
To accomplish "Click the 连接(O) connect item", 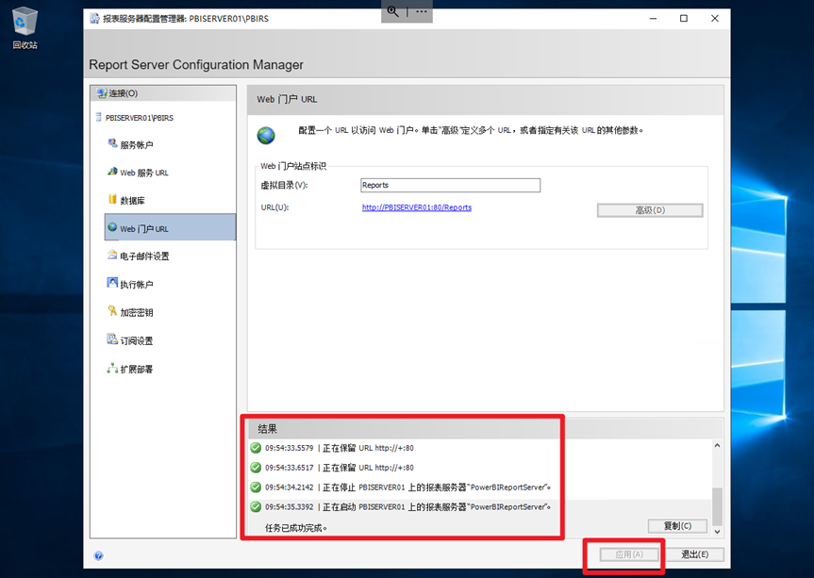I will (123, 93).
